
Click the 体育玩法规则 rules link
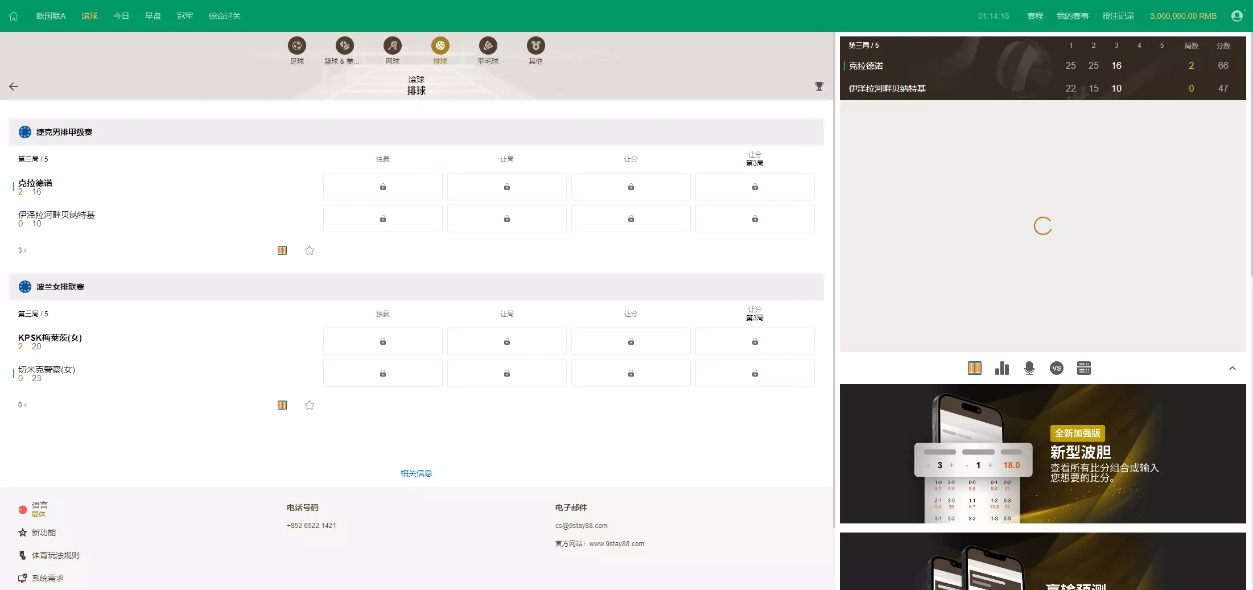click(55, 555)
